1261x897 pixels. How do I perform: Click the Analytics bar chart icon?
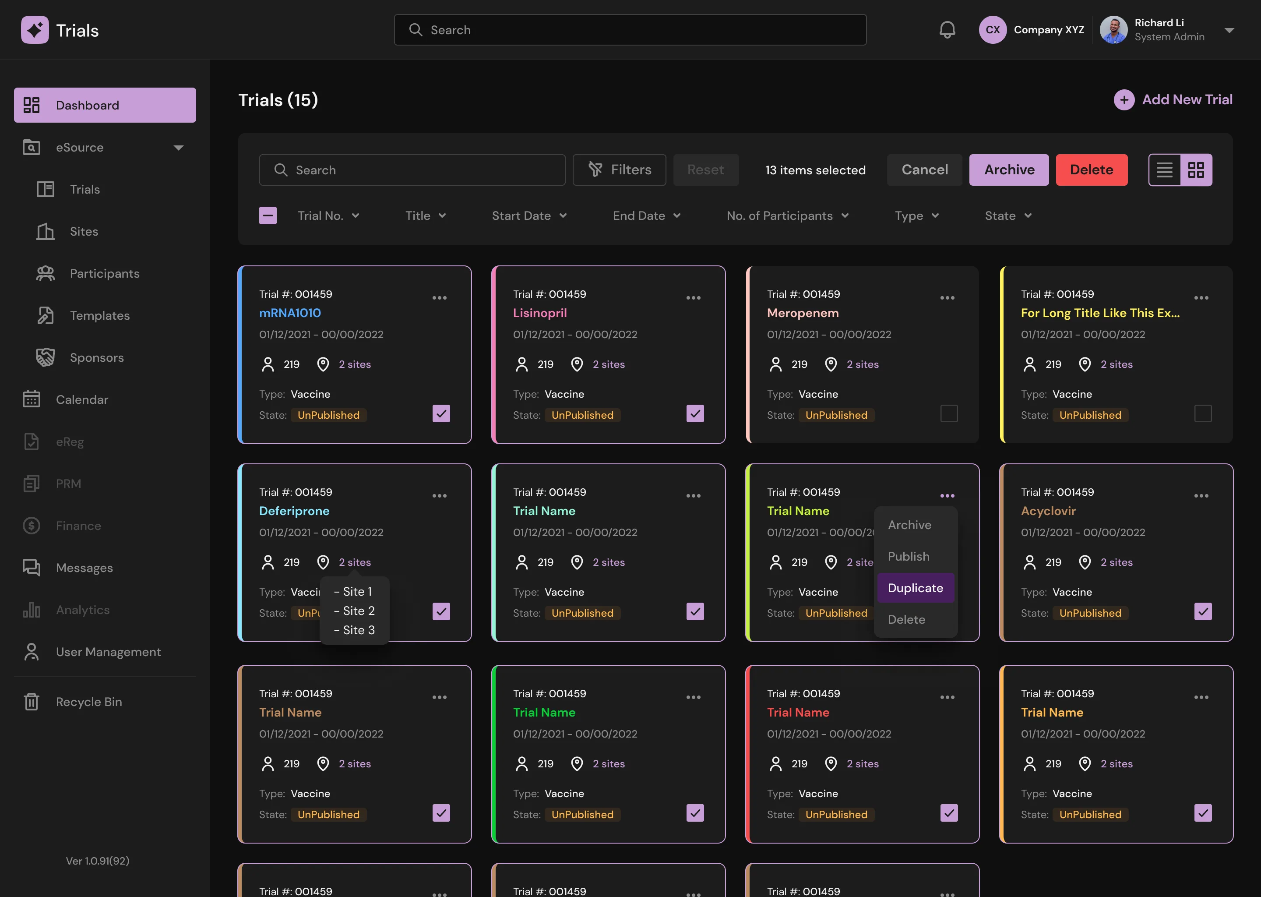tap(32, 610)
